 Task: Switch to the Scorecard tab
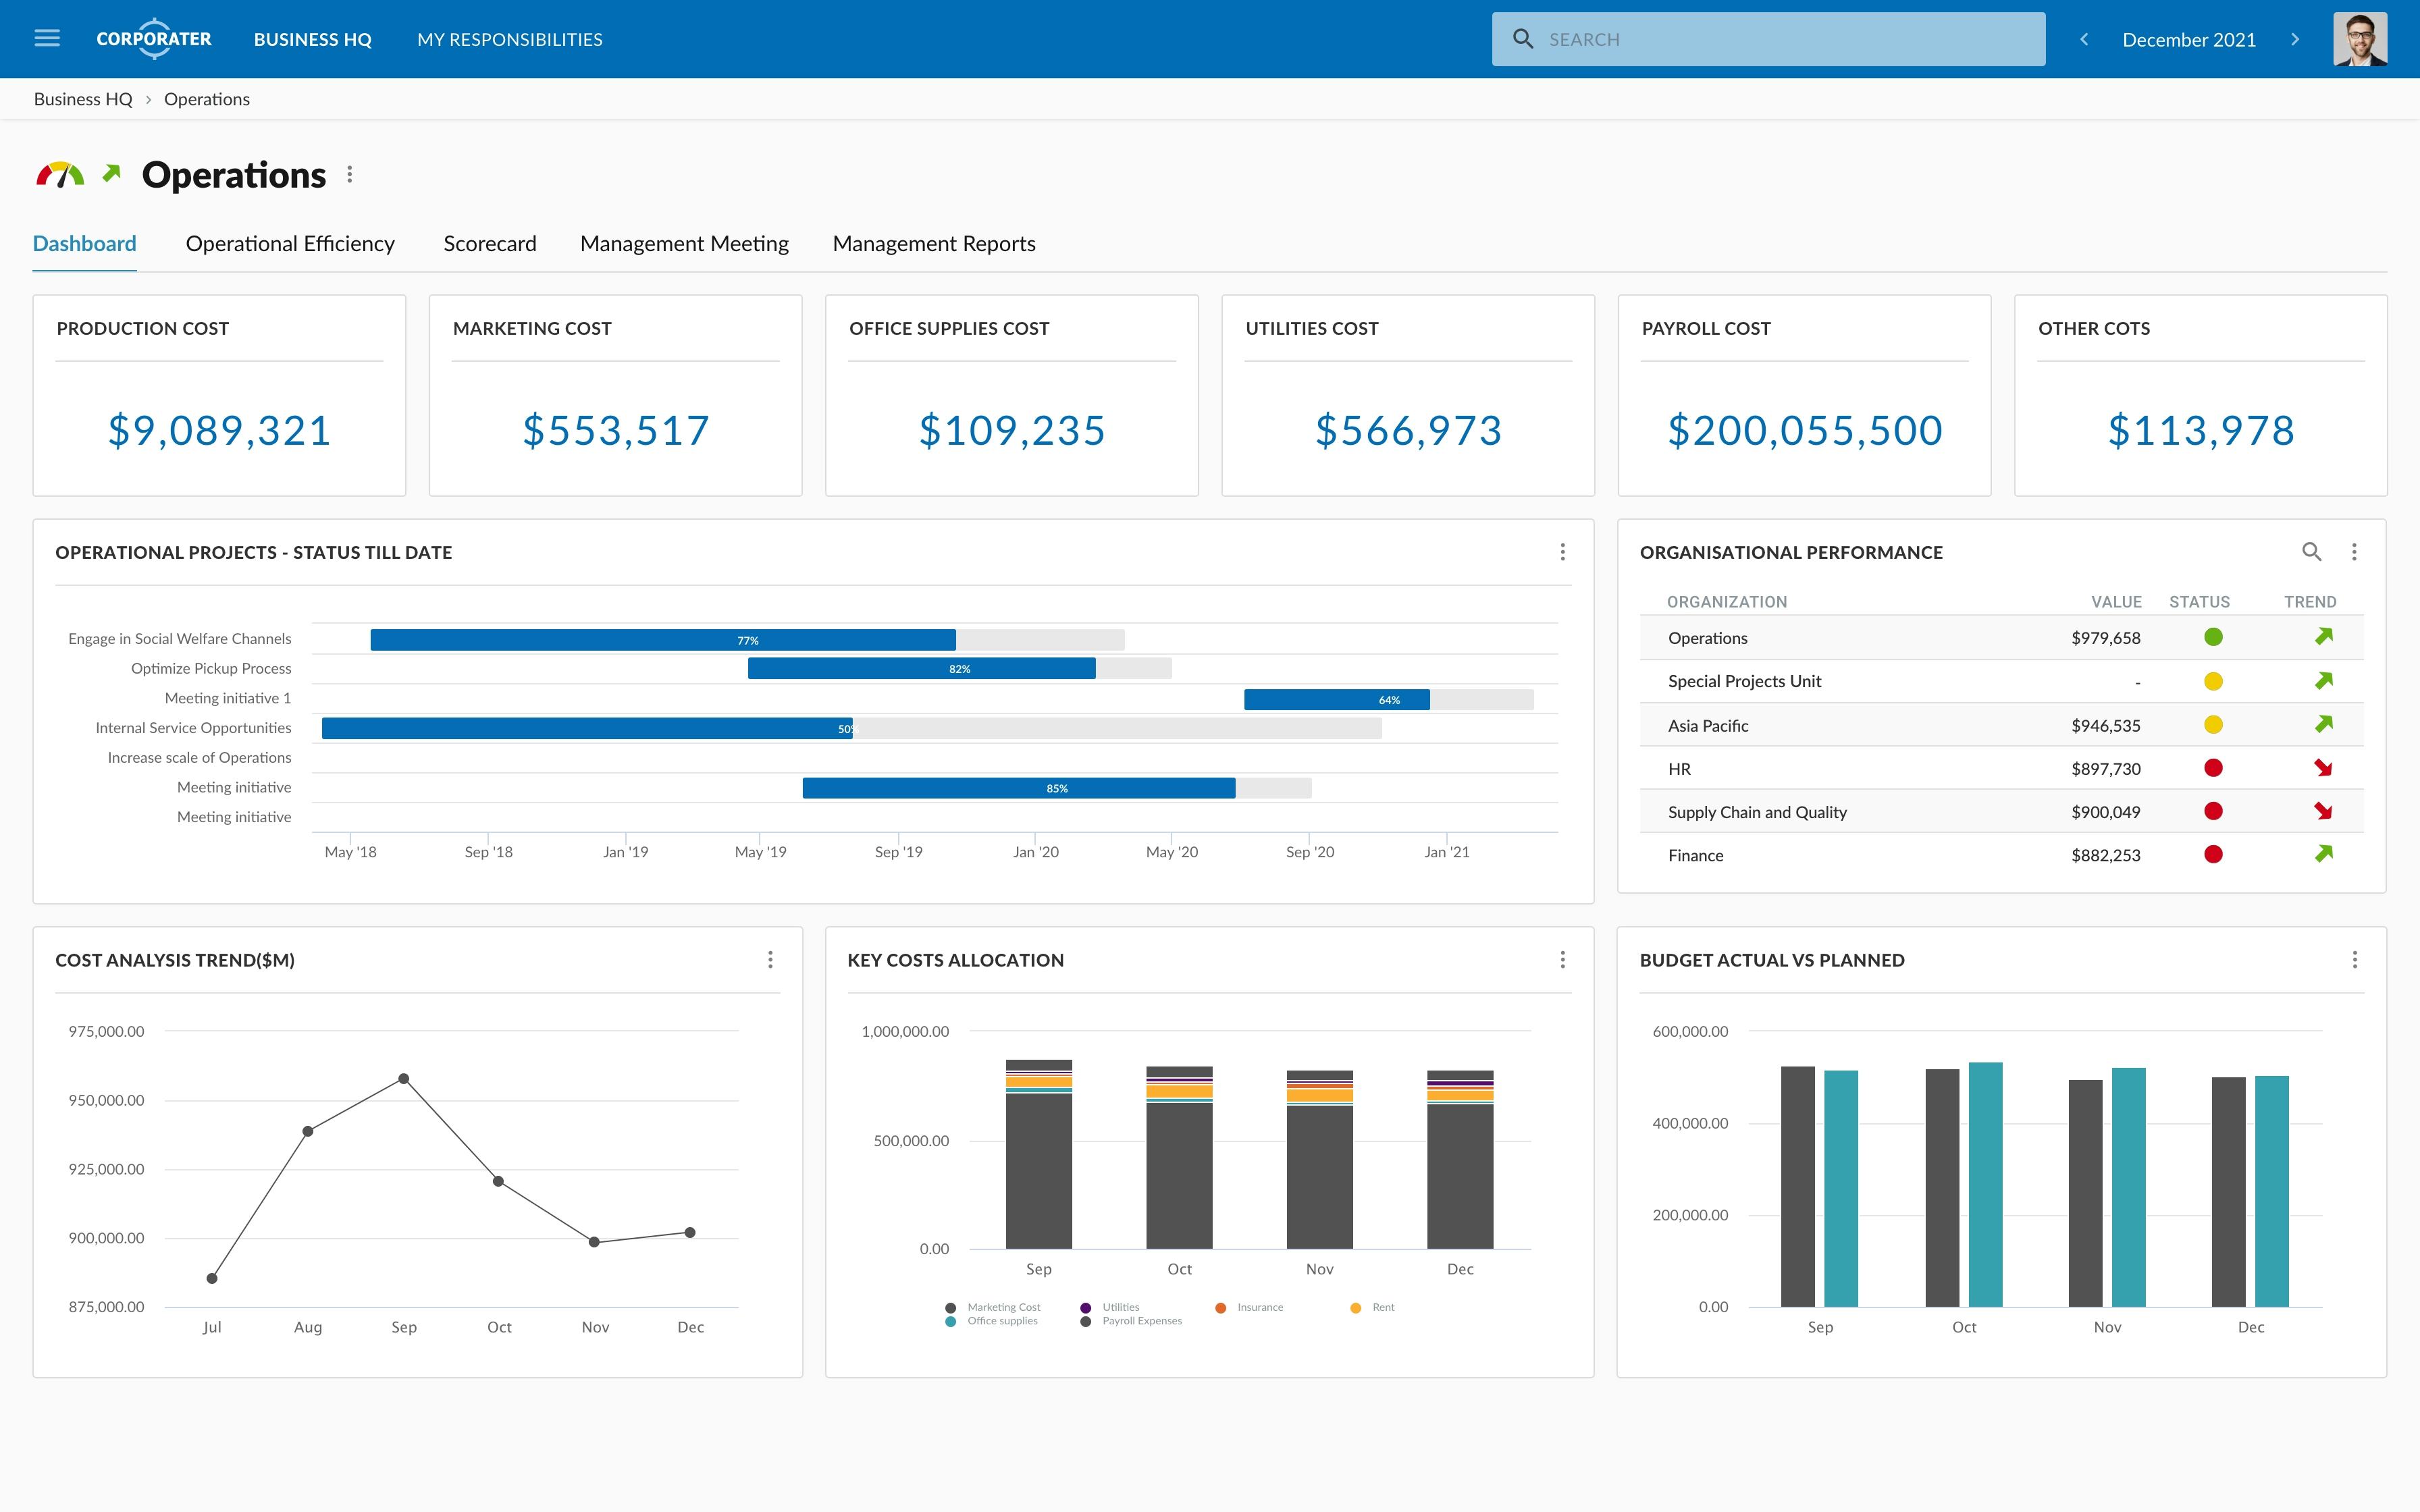[490, 244]
